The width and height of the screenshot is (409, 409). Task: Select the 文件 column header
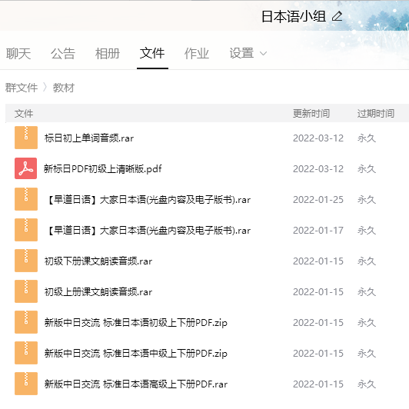(24, 114)
